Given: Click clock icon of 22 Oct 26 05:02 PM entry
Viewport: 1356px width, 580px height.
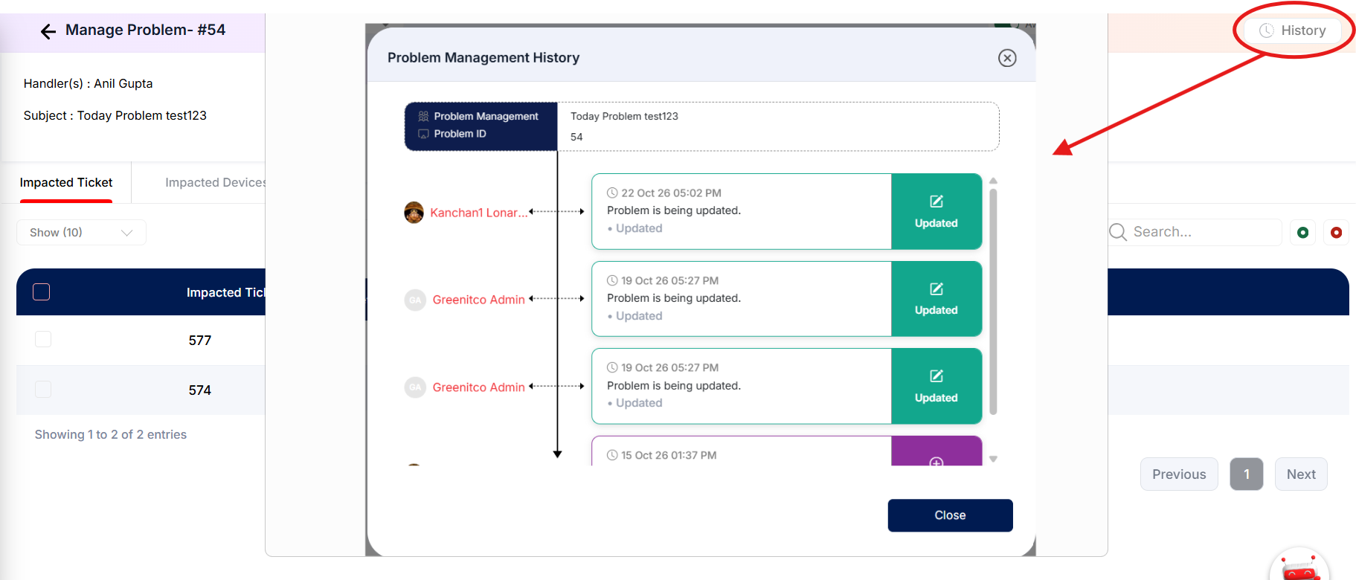Looking at the screenshot, I should click(x=612, y=193).
